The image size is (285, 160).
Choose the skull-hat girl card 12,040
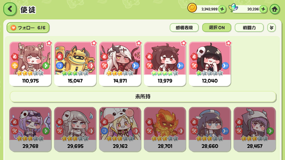(210, 64)
